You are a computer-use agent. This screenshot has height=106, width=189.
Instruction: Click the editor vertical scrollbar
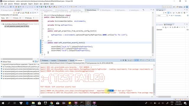pyautogui.click(x=153, y=40)
